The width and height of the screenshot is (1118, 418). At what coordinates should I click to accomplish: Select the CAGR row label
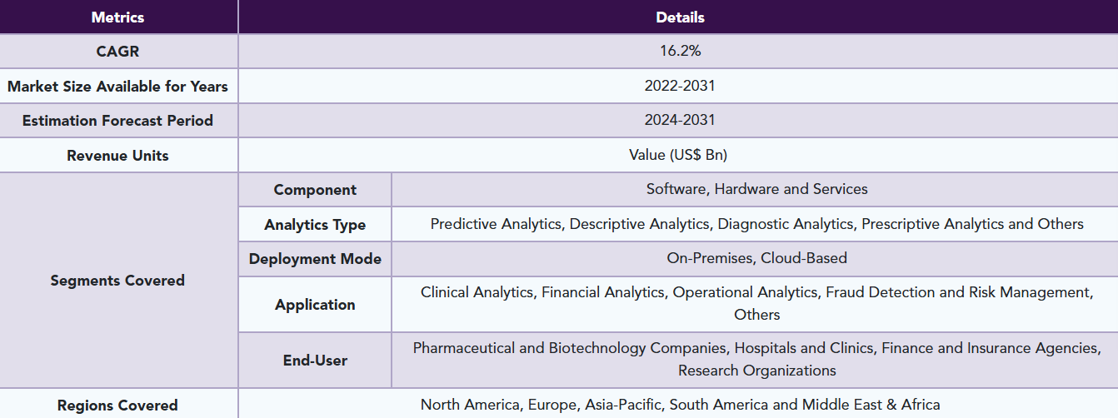(x=117, y=51)
